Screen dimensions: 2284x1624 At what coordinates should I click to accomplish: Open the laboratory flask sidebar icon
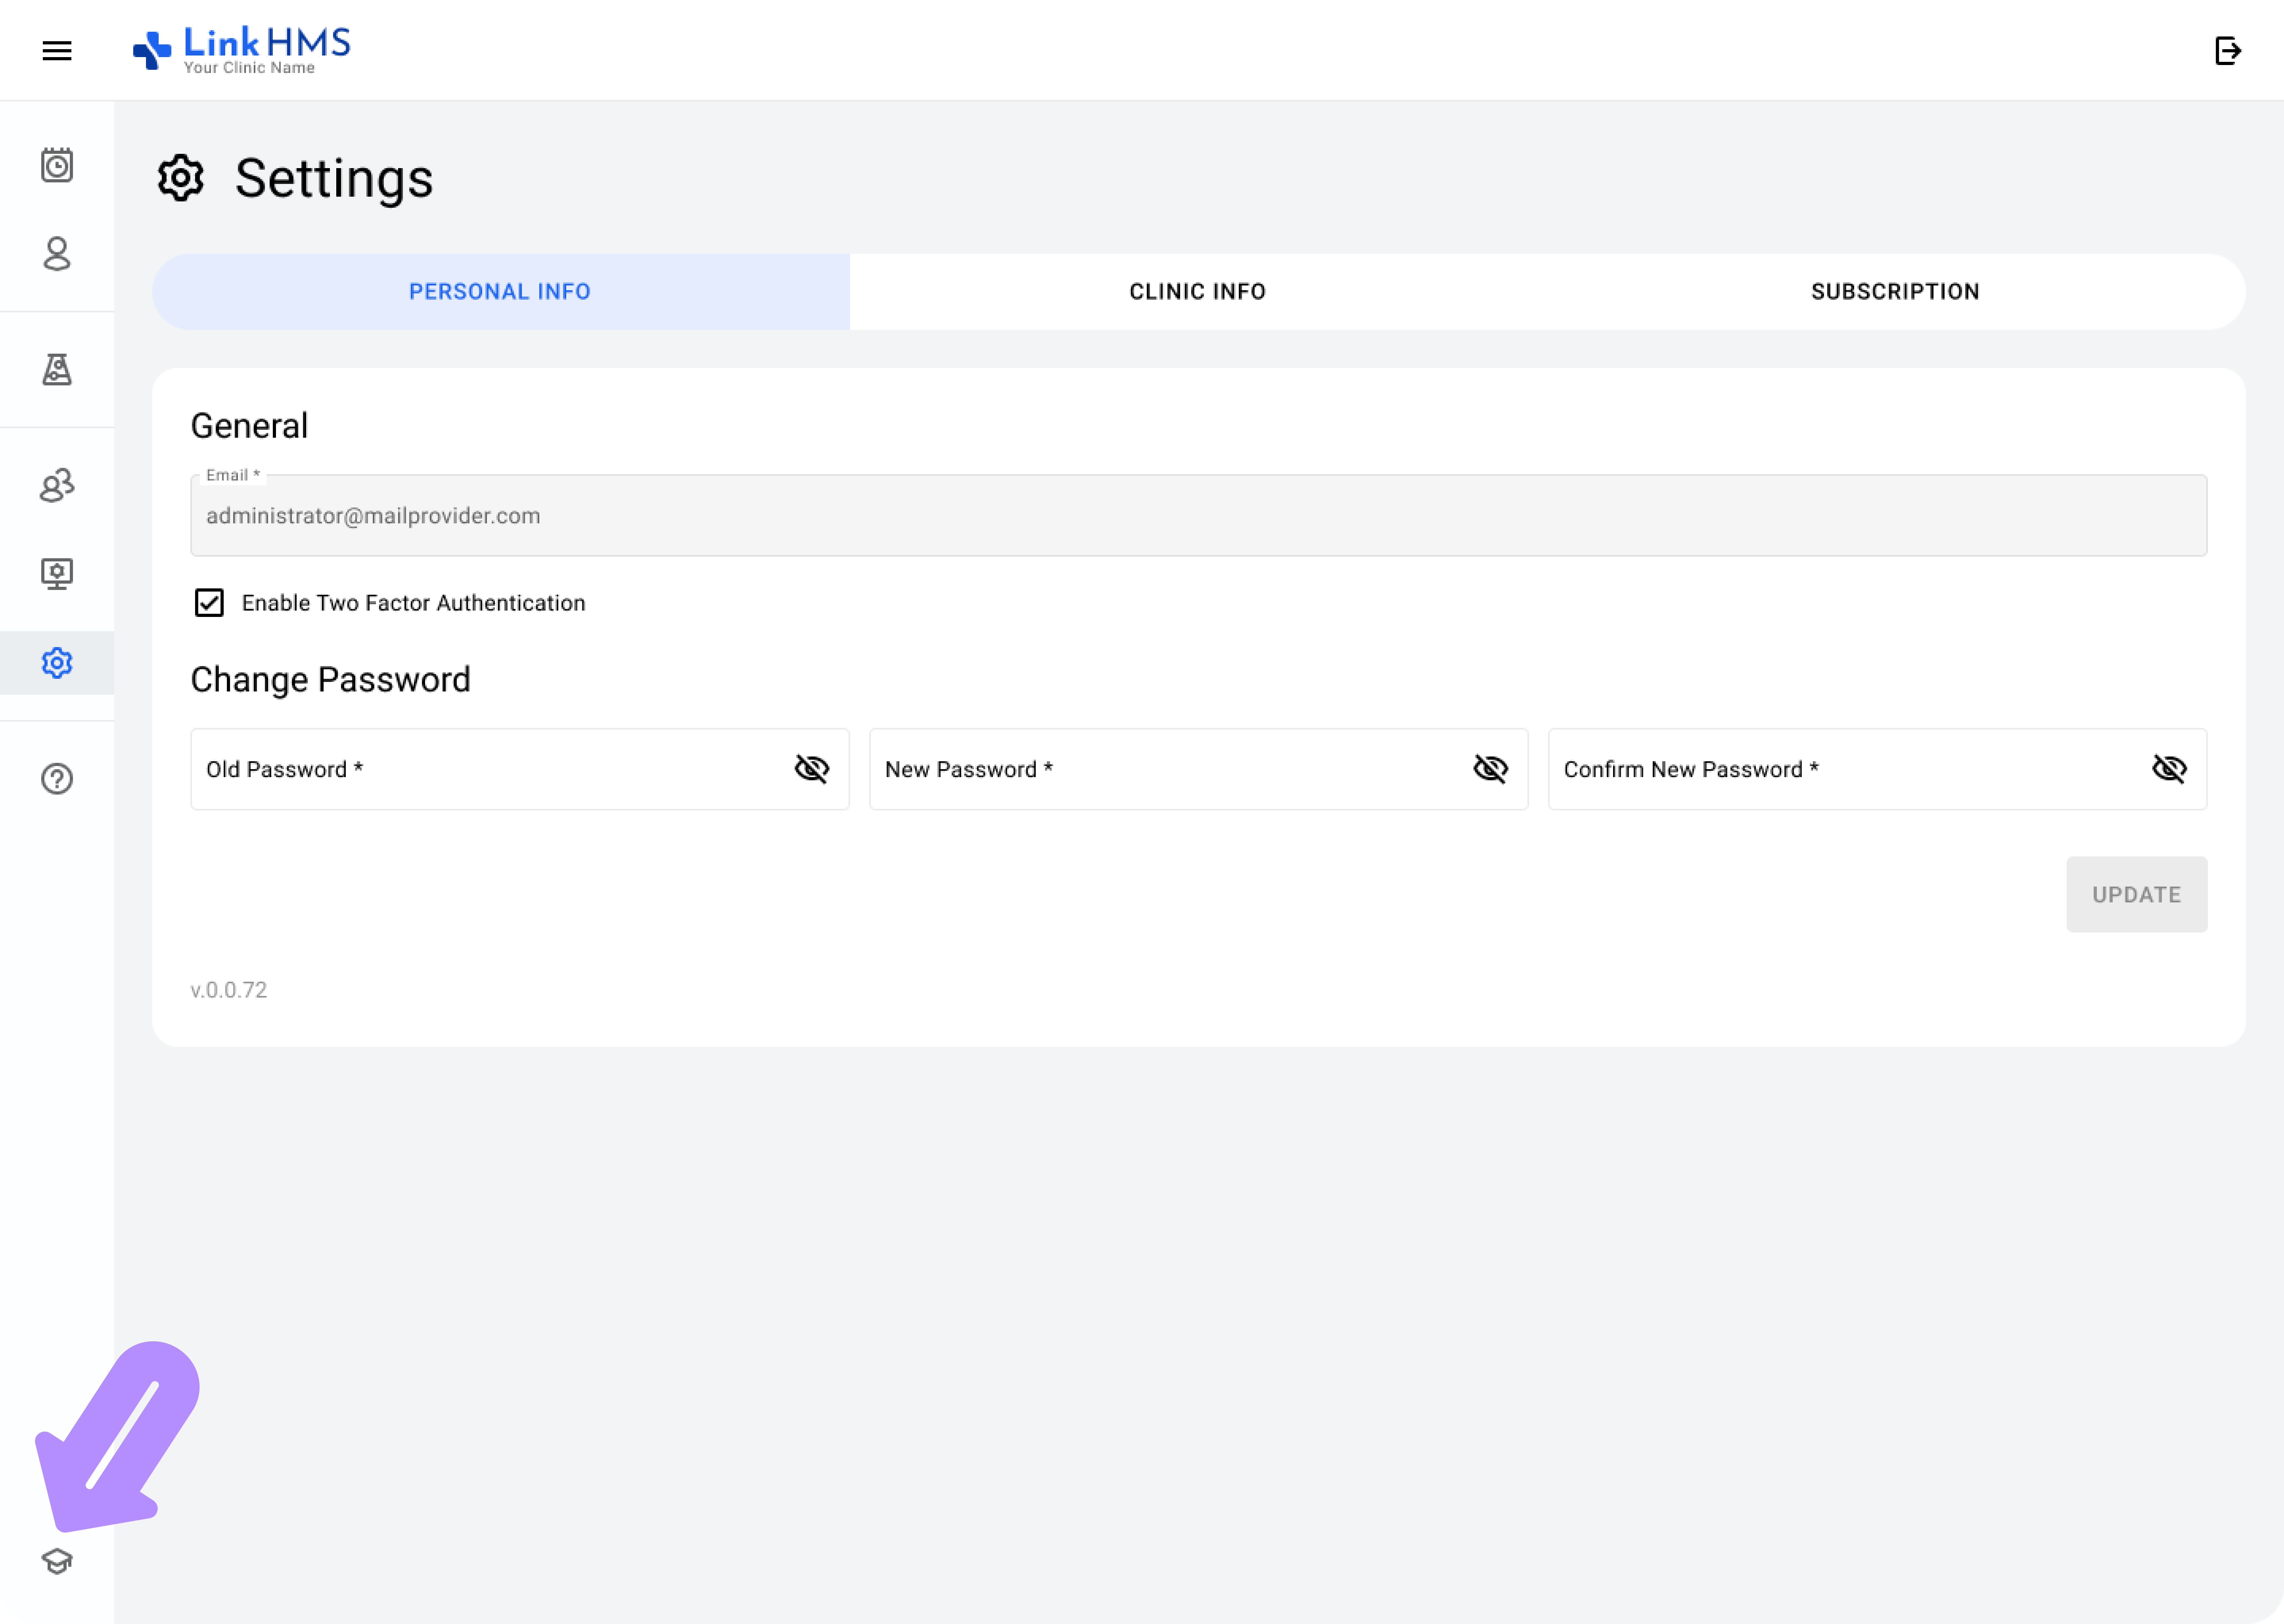pyautogui.click(x=57, y=369)
